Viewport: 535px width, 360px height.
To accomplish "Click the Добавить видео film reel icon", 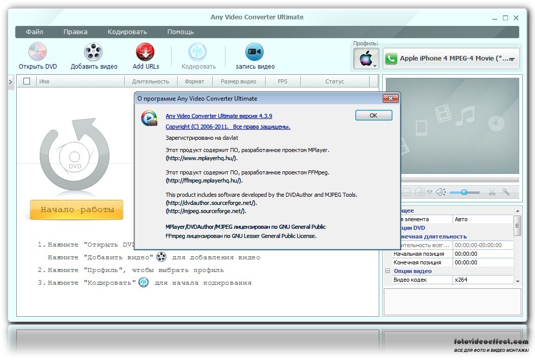I will tap(93, 52).
